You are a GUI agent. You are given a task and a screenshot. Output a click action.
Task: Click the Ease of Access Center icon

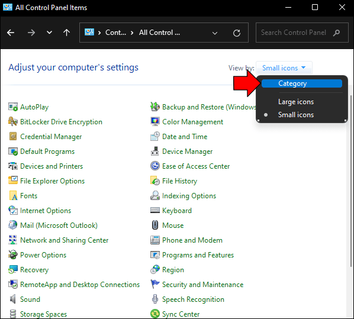click(155, 166)
